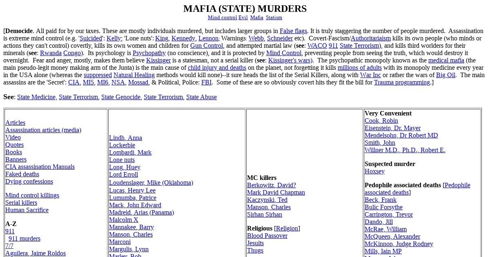
Task: Open the Hoxsey link
Action: [x=374, y=171]
